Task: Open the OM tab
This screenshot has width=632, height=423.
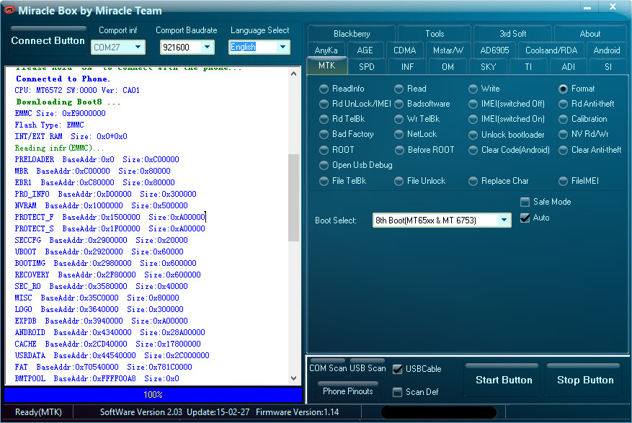Action: 448,67
